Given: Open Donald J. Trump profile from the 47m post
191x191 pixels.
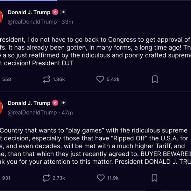Looking at the screenshot, I should click(29, 103).
